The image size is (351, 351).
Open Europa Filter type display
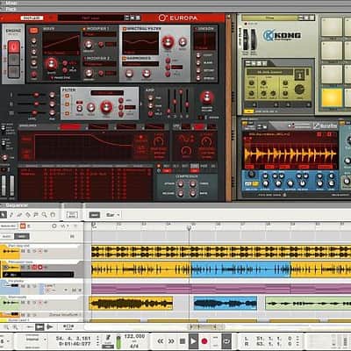point(107,93)
